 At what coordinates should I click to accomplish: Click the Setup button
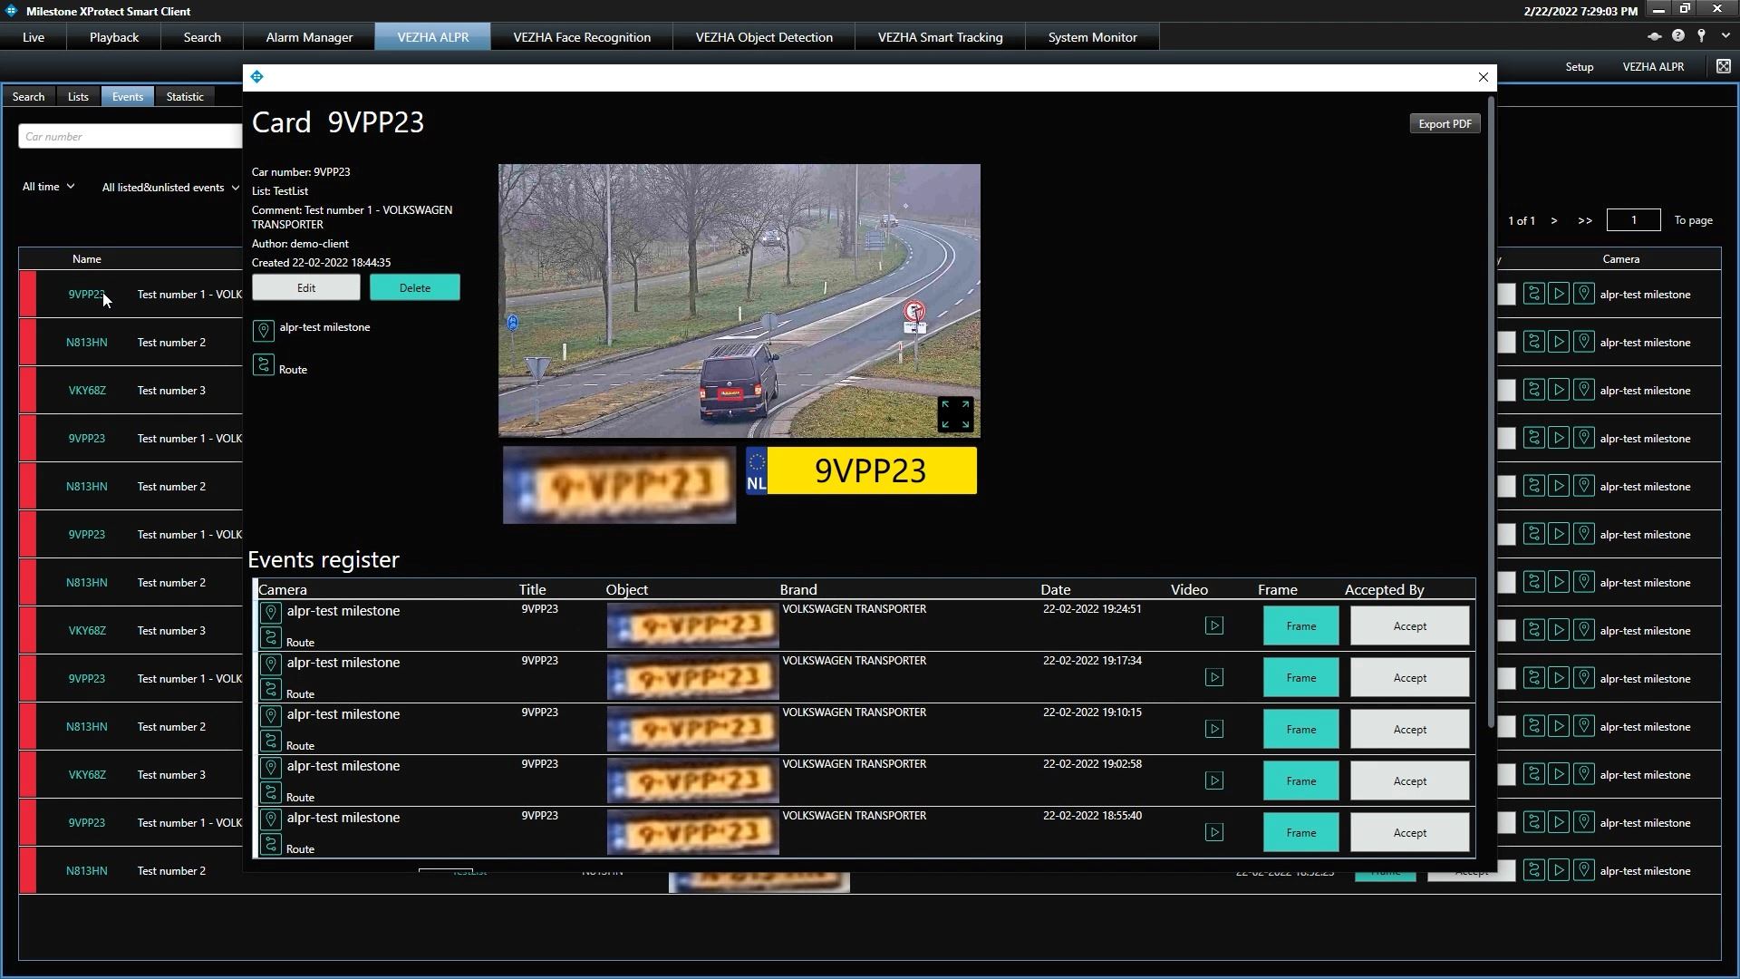point(1579,66)
